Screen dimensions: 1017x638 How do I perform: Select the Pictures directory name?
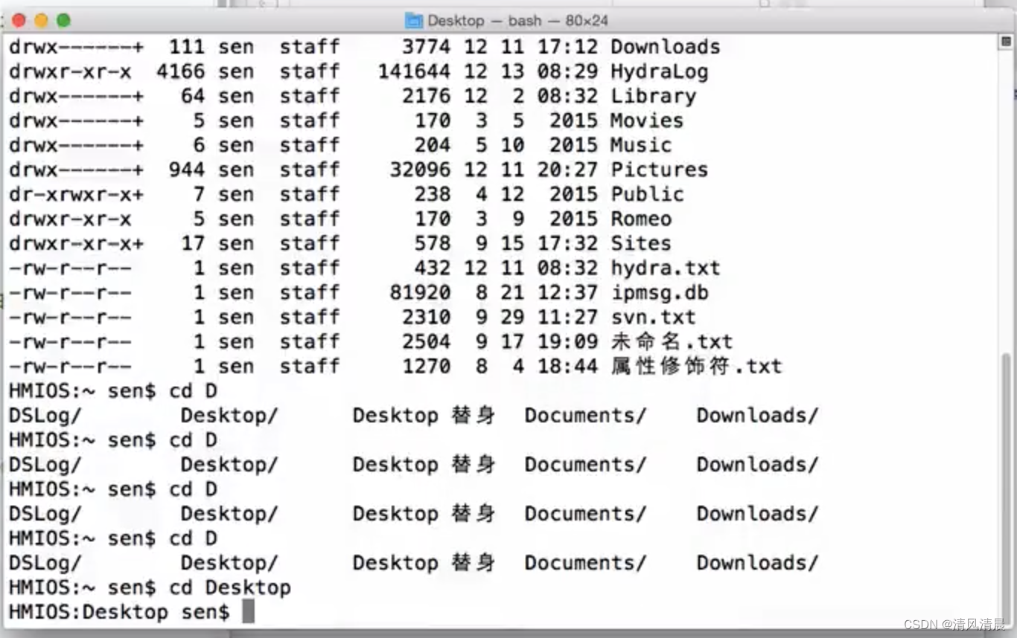click(x=660, y=170)
